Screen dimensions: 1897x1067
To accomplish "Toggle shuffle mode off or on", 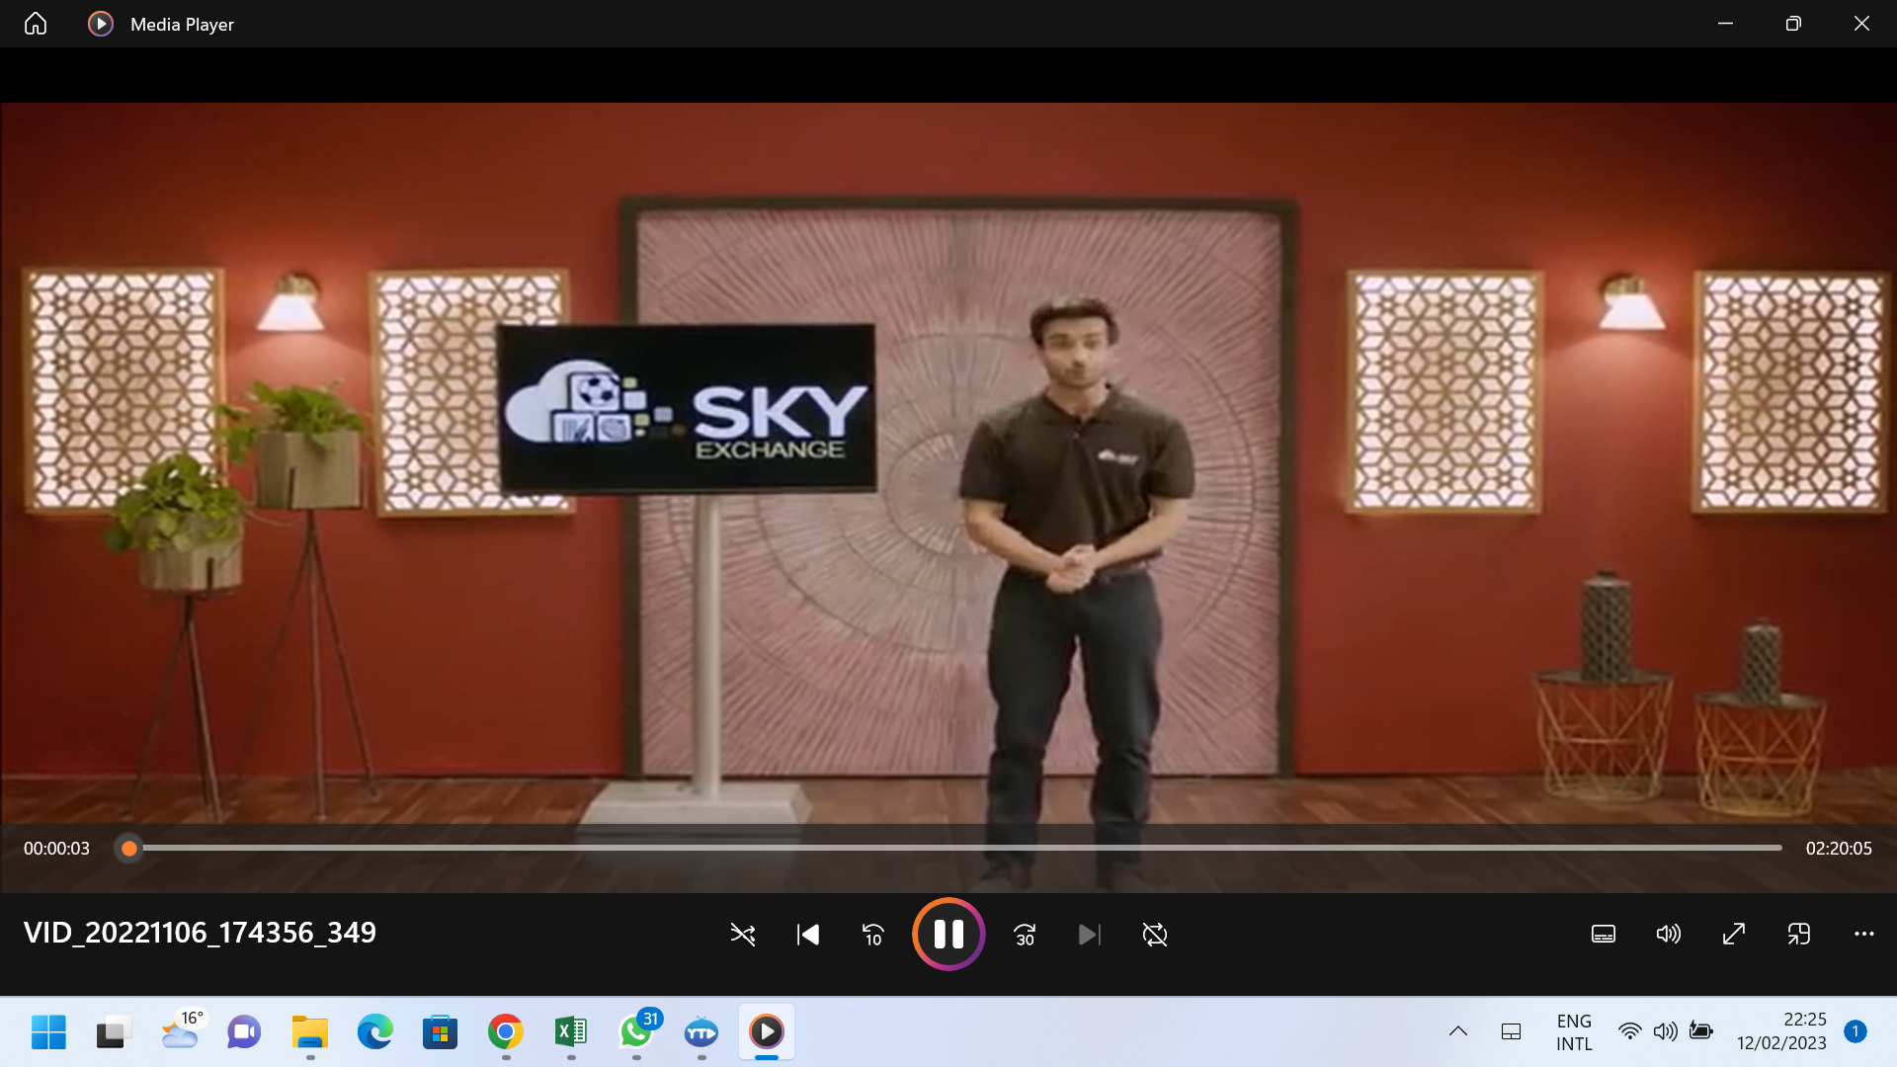I will coord(743,935).
